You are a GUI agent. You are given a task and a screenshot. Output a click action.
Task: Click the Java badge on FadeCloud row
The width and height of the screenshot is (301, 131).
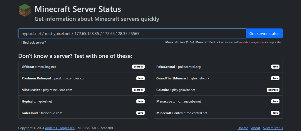click(141, 113)
